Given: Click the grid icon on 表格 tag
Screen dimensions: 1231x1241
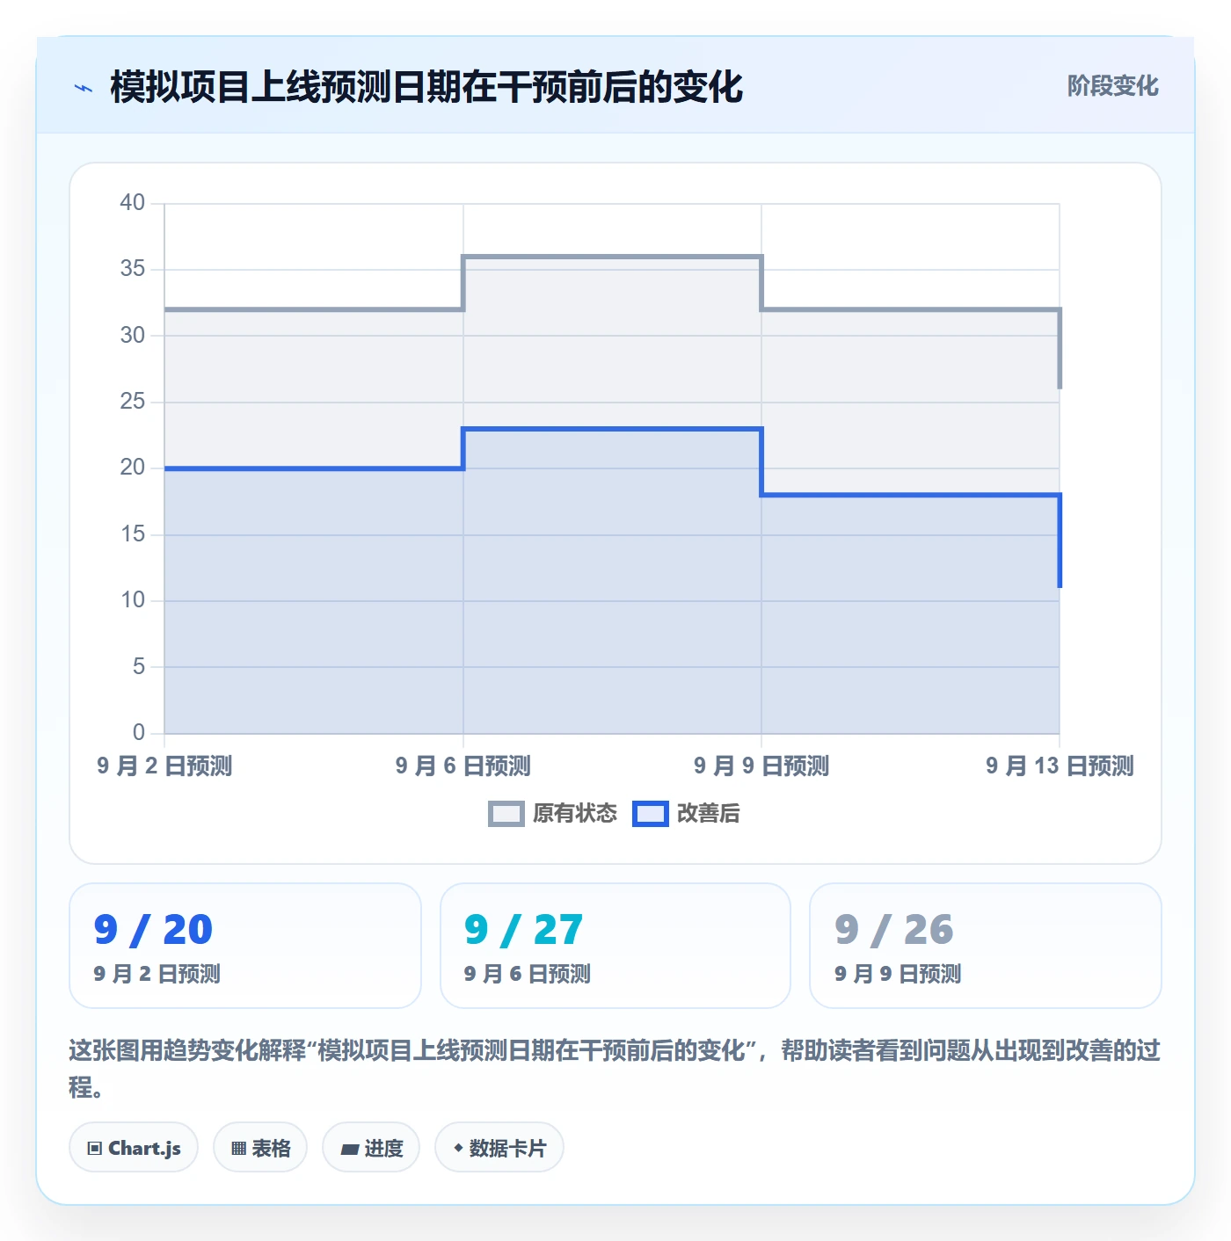Looking at the screenshot, I should (238, 1148).
